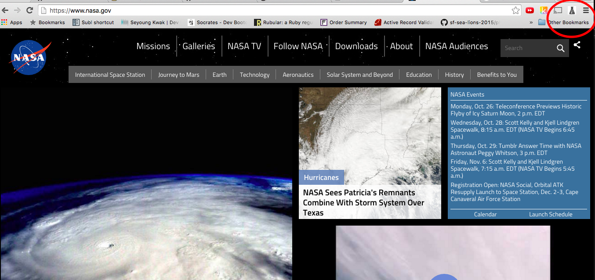Image resolution: width=595 pixels, height=280 pixels.
Task: Open the Order Summary bookmark
Action: pos(343,22)
